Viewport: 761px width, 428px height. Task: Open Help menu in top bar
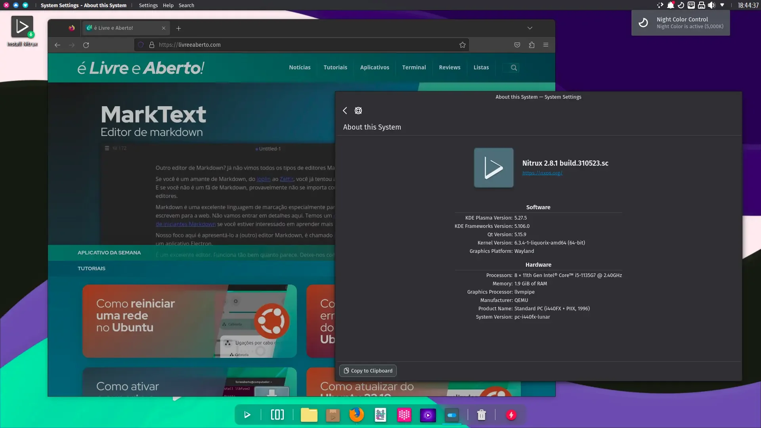tap(168, 5)
